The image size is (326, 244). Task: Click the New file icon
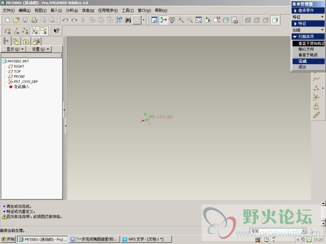coord(8,20)
